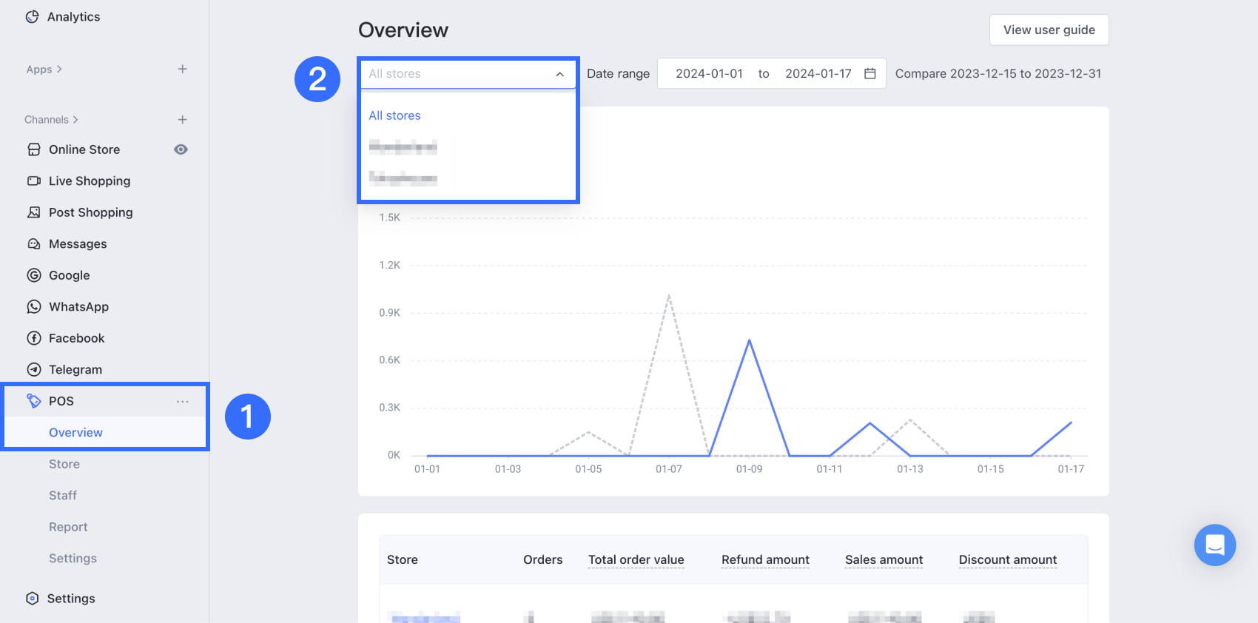The height and width of the screenshot is (623, 1258).
Task: Open the POS Report page
Action: [68, 528]
